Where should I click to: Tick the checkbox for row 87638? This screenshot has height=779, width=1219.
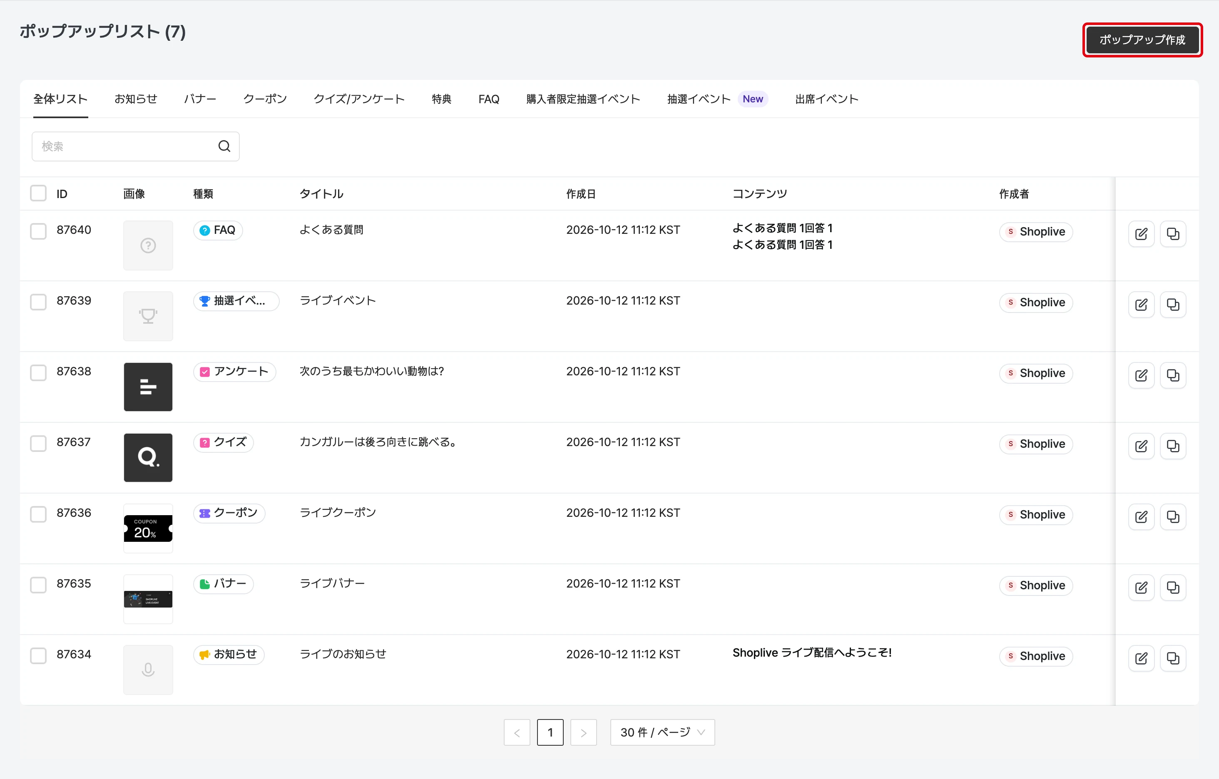[x=38, y=373]
